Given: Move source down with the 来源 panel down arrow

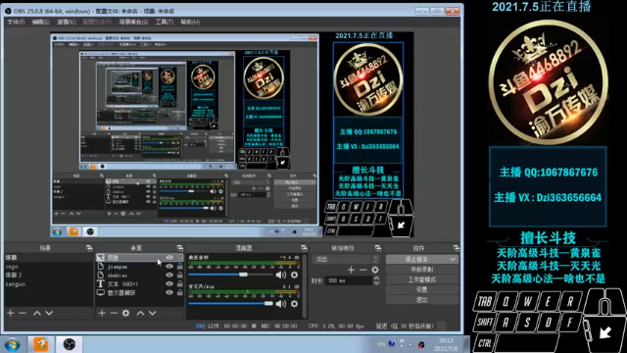Looking at the screenshot, I should coord(153,313).
